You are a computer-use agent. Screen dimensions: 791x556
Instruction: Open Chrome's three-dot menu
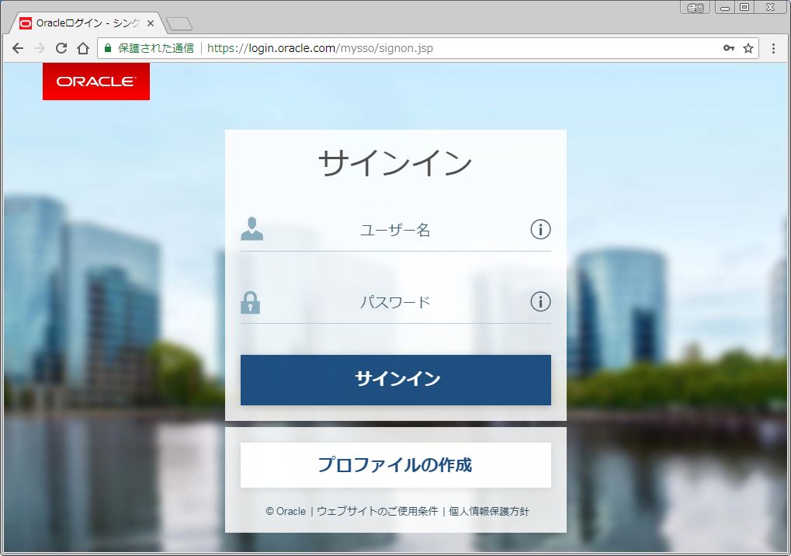[773, 48]
